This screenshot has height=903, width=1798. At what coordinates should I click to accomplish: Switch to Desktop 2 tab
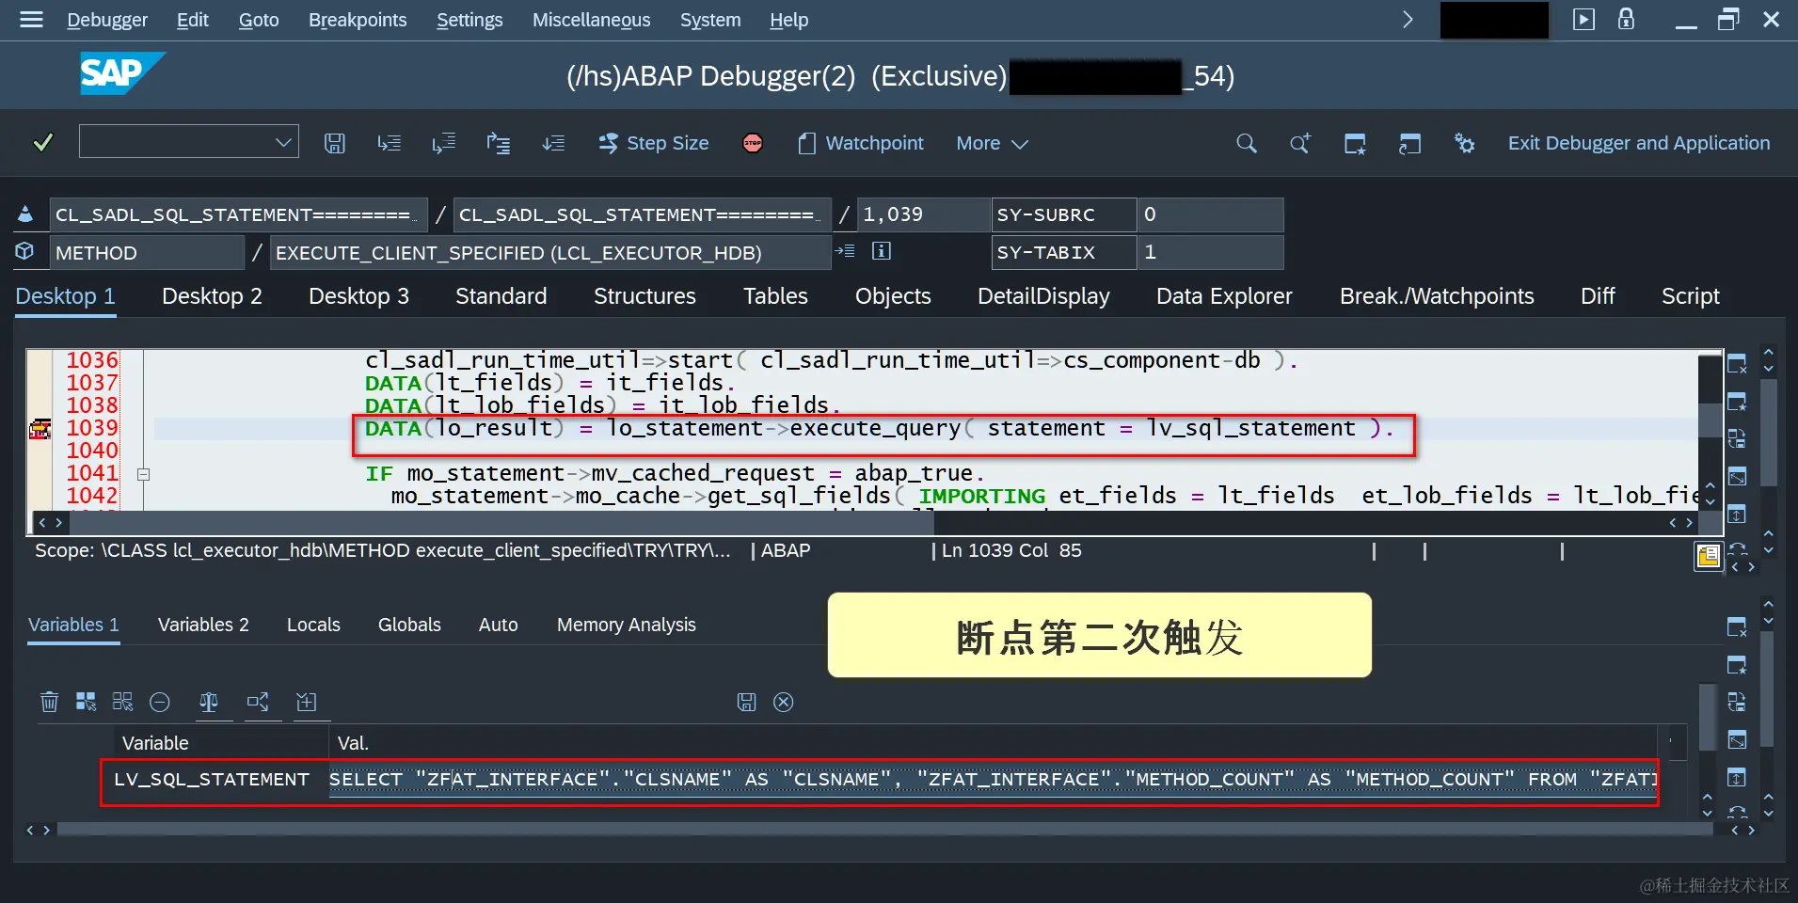[212, 296]
